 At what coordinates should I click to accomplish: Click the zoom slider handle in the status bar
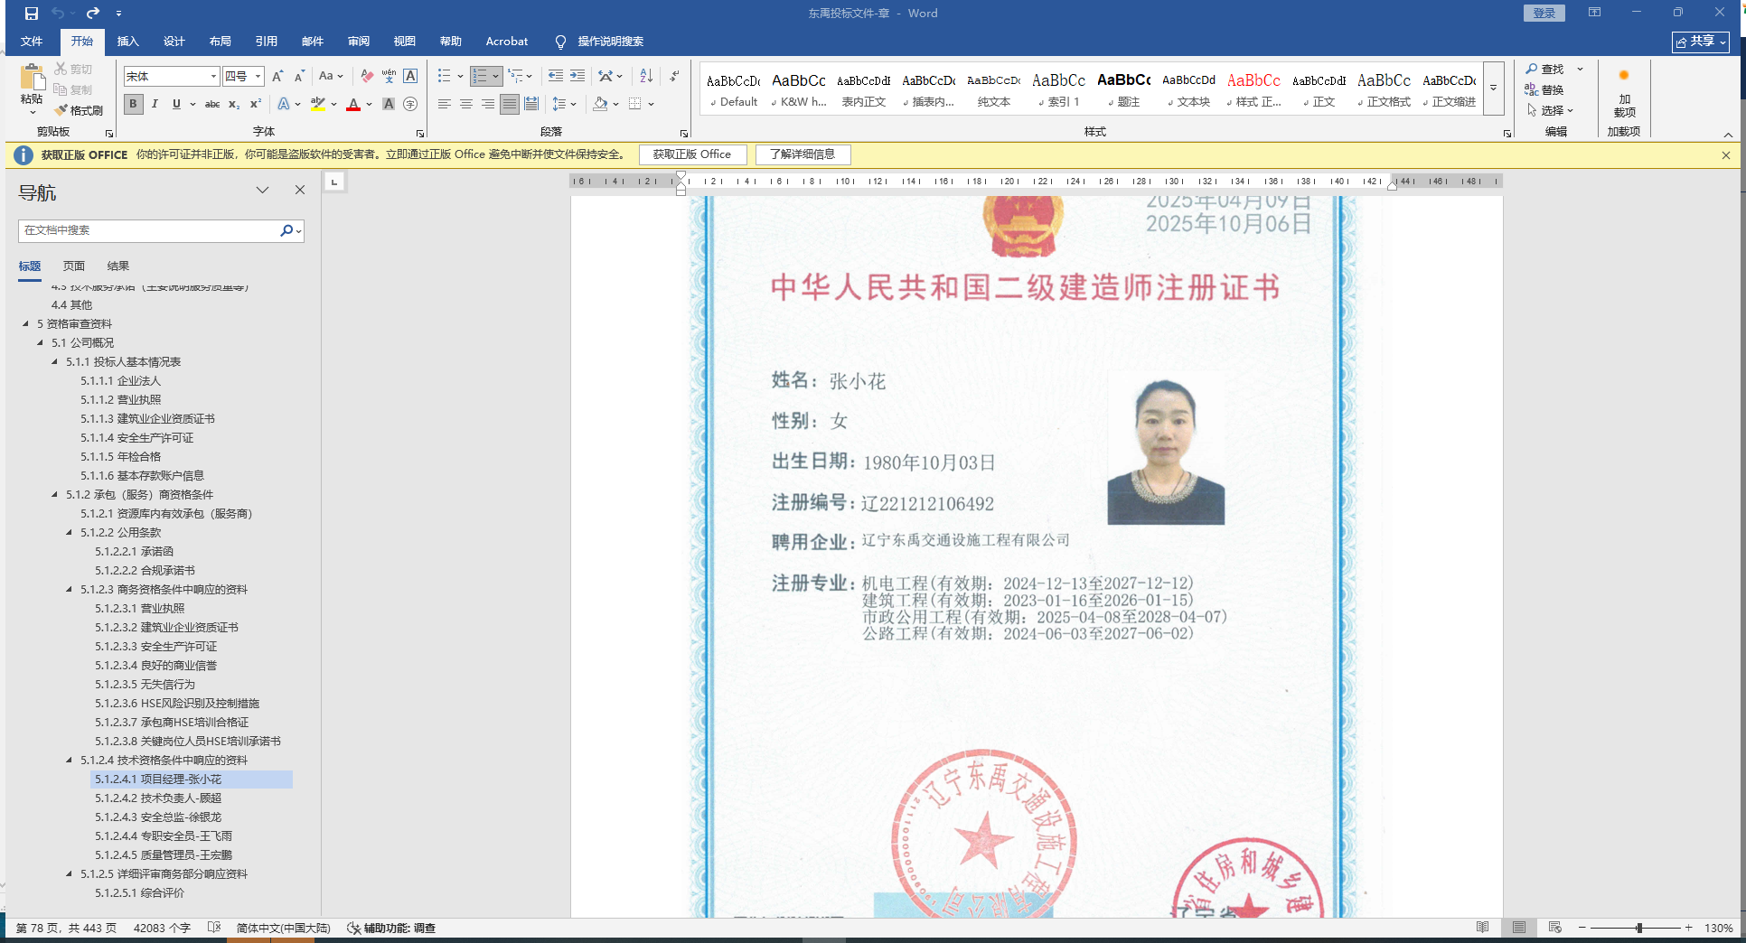pyautogui.click(x=1638, y=928)
